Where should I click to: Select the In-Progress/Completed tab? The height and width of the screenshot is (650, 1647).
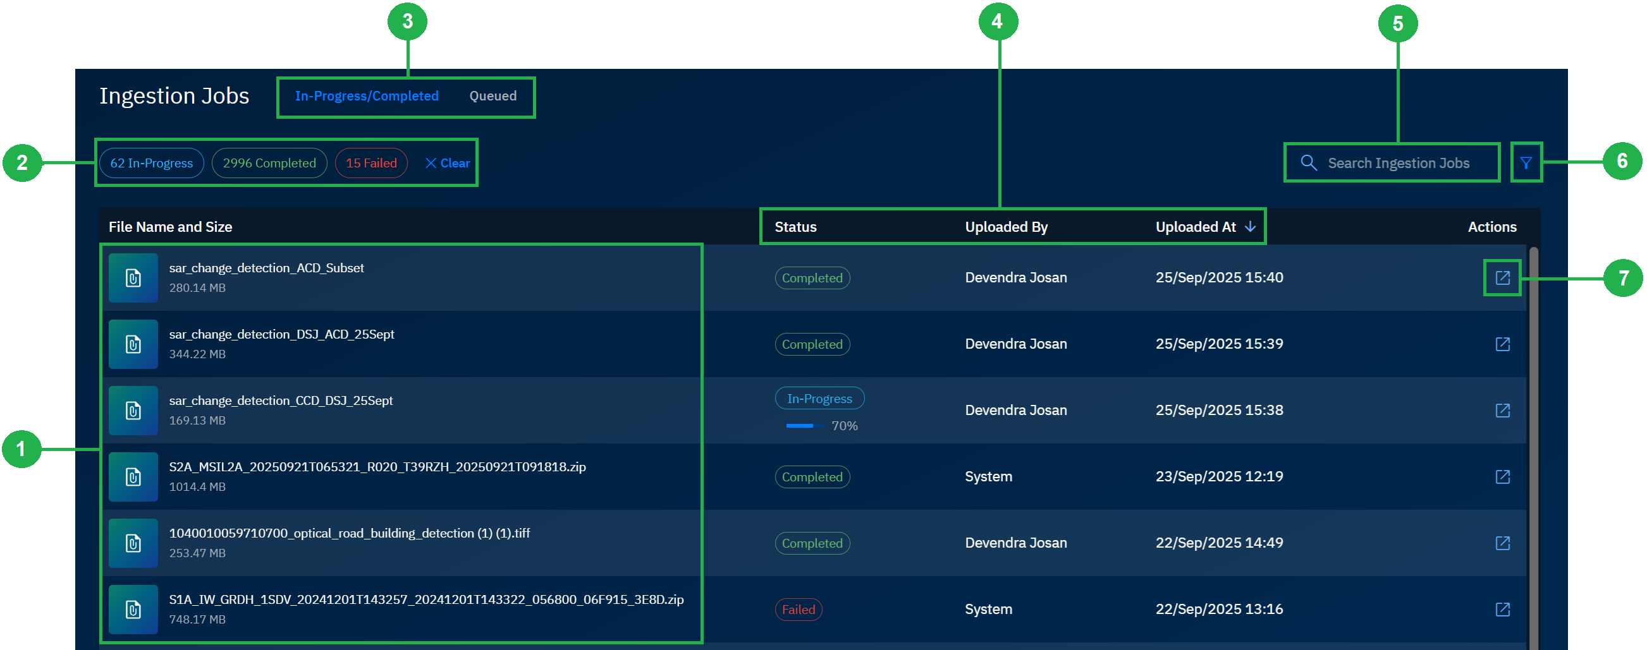(x=367, y=96)
